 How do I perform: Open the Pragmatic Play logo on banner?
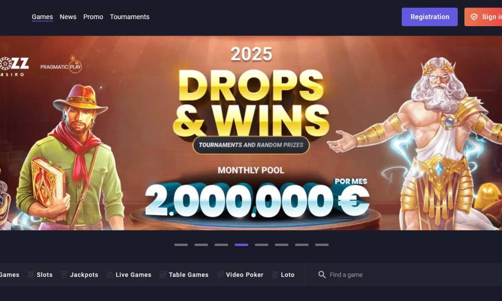tap(61, 65)
